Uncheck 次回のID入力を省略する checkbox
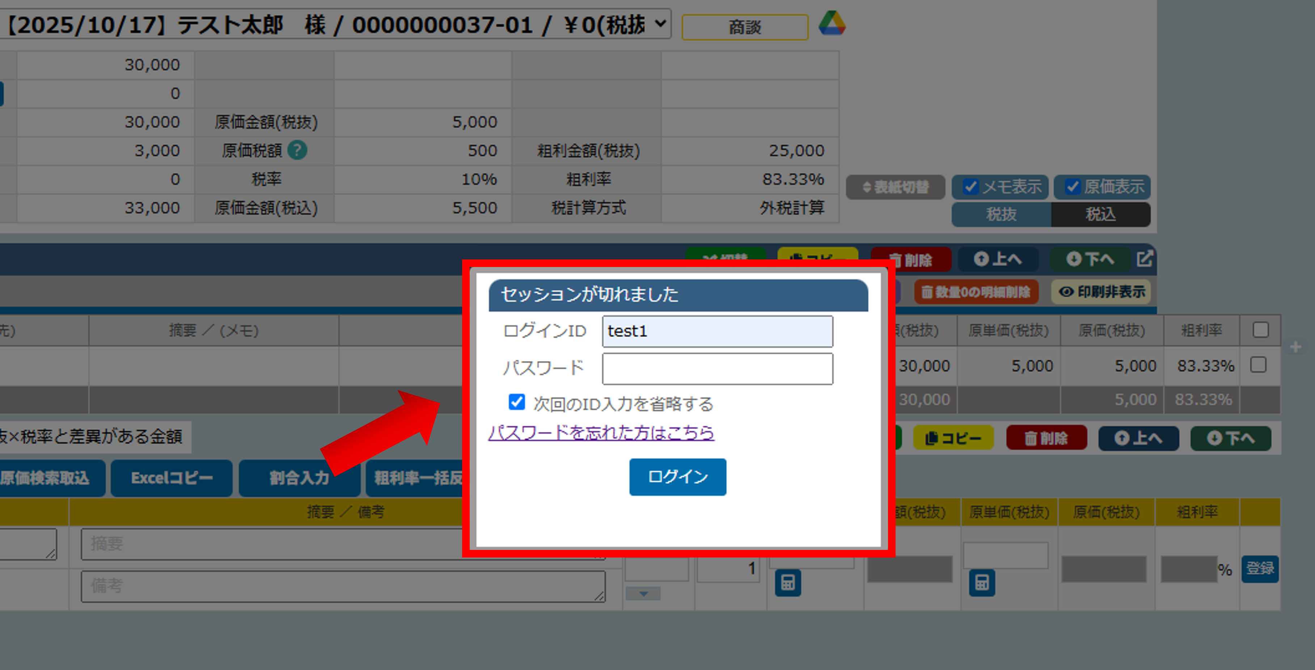The width and height of the screenshot is (1315, 670). pos(517,402)
